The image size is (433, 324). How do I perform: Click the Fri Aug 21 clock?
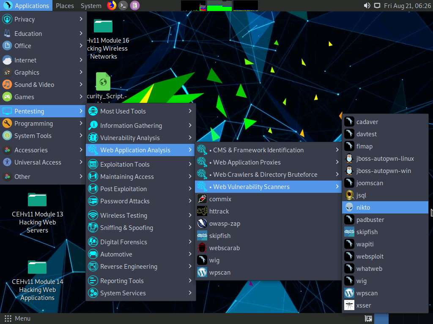pos(407,5)
